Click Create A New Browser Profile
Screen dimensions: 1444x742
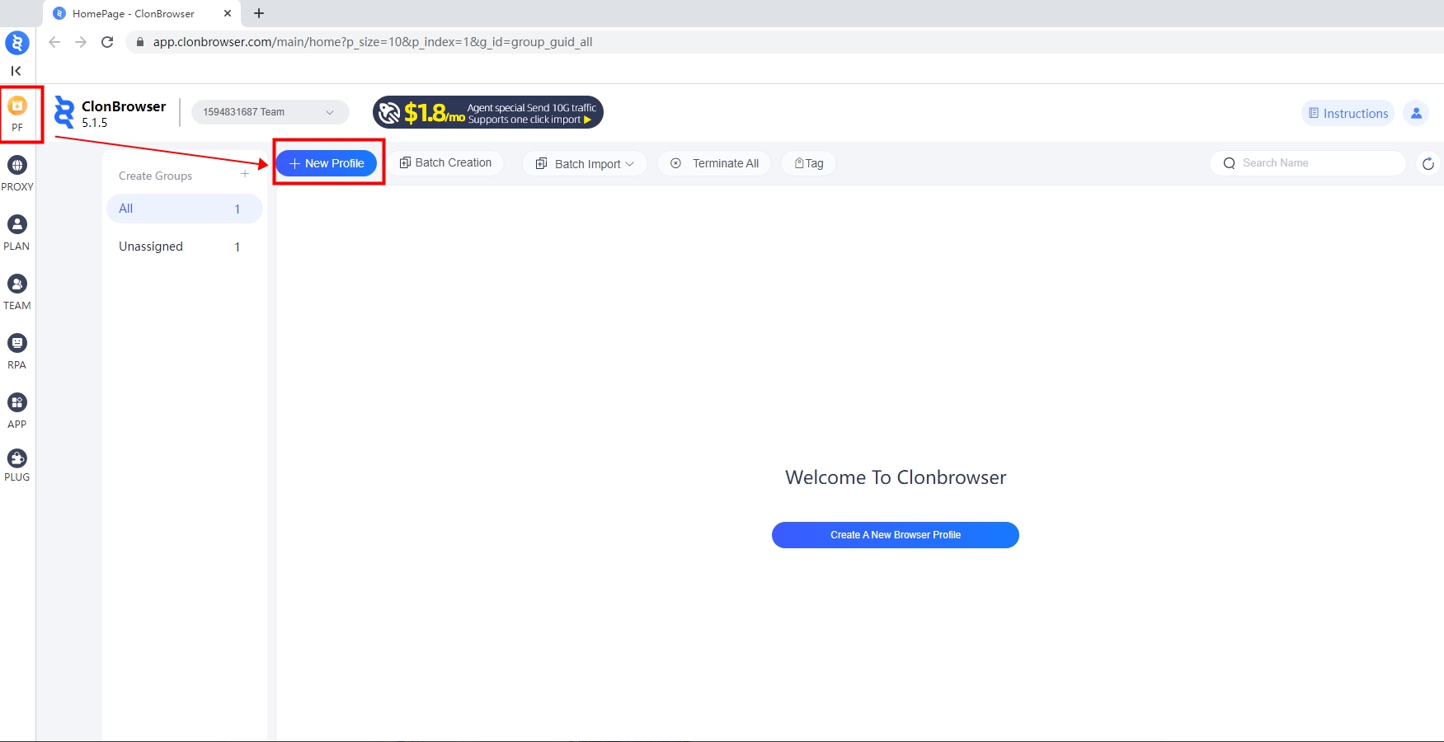[x=895, y=535]
